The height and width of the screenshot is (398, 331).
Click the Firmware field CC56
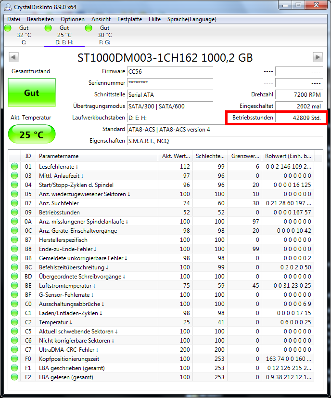click(170, 72)
